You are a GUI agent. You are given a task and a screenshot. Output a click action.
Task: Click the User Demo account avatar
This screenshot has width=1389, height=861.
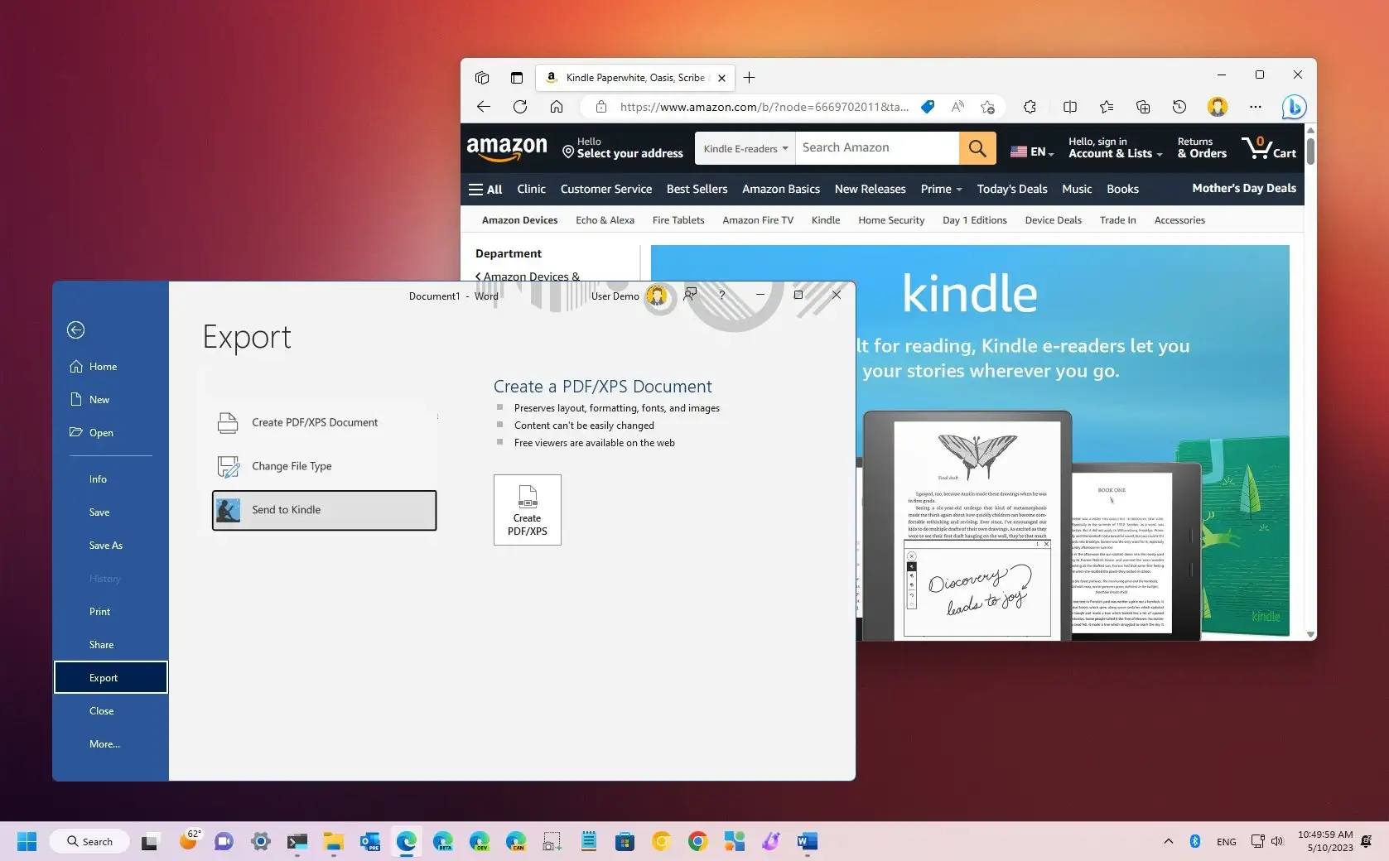pos(658,297)
